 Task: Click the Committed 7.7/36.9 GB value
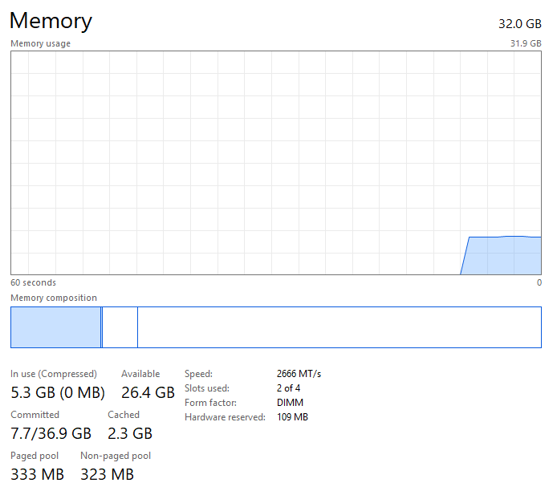(51, 433)
